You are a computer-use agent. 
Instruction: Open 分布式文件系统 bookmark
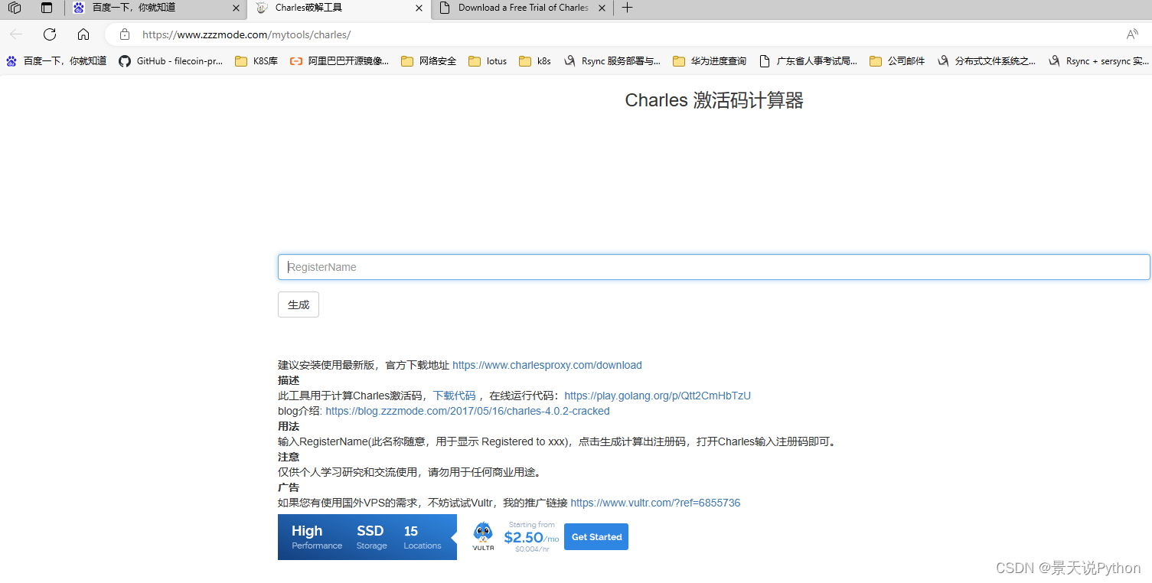[x=987, y=61]
